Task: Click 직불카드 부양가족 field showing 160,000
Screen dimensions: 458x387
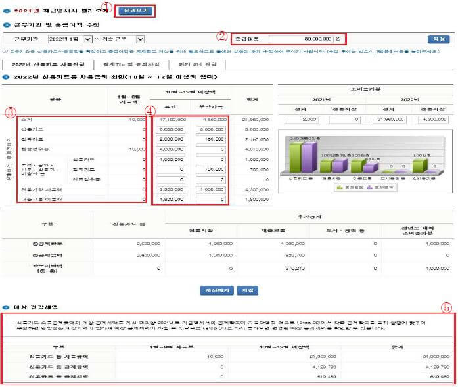Action: click(x=210, y=139)
